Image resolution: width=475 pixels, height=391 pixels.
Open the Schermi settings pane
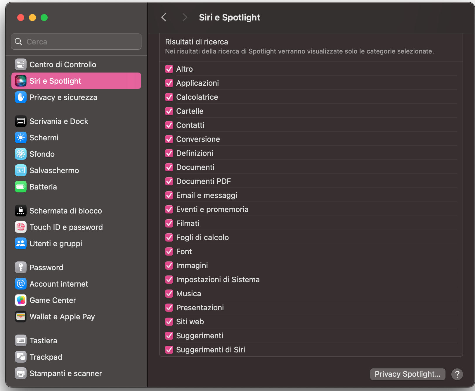tap(44, 137)
